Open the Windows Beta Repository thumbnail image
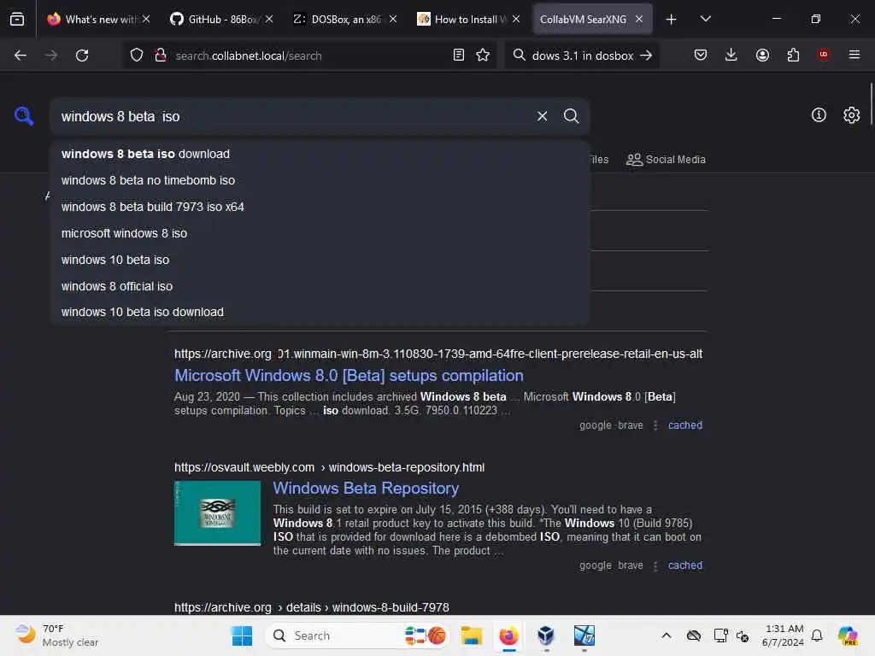 click(x=217, y=512)
